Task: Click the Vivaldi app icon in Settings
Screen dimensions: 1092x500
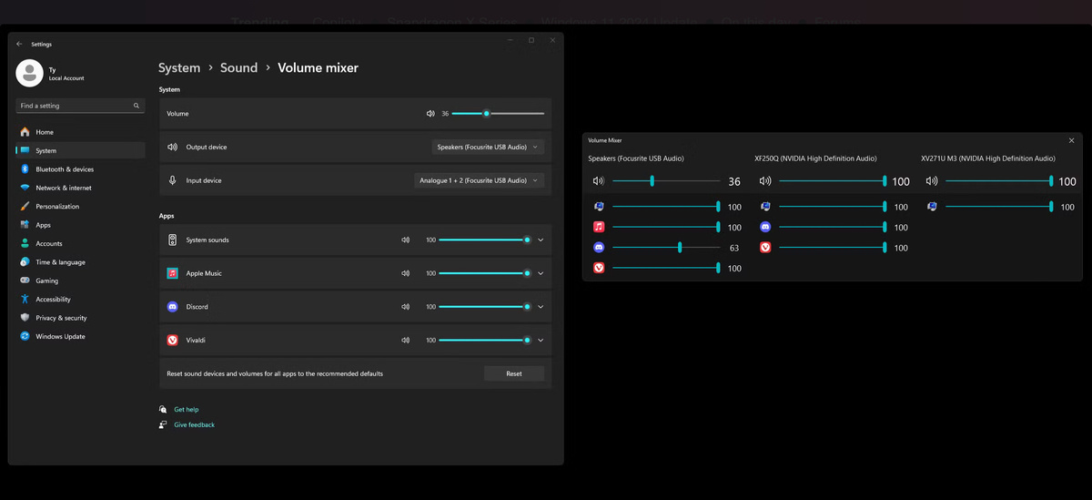Action: (172, 341)
